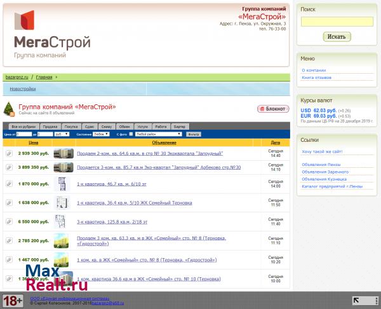Viewport: 381px width, 309px height.
Task: Click the scroll-to-top arrow icon in footer
Action: pyautogui.click(x=356, y=301)
